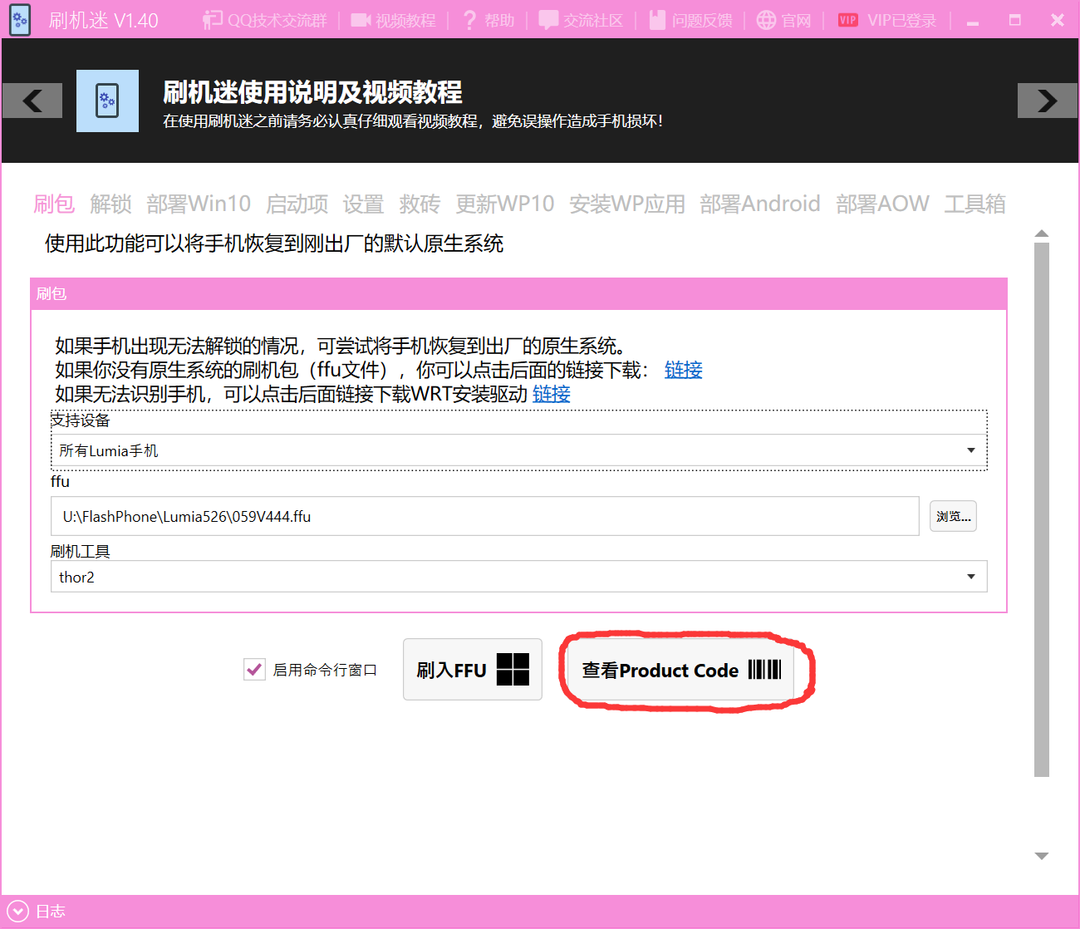Toggle 启用命令行窗口 checkbox

254,669
